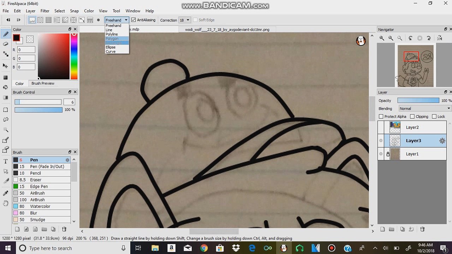Select the Brush (pen) tool

click(6, 34)
